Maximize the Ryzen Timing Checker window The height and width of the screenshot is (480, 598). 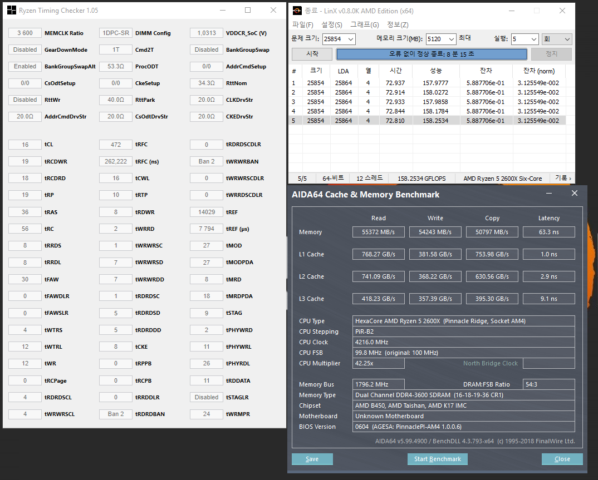pyautogui.click(x=248, y=10)
